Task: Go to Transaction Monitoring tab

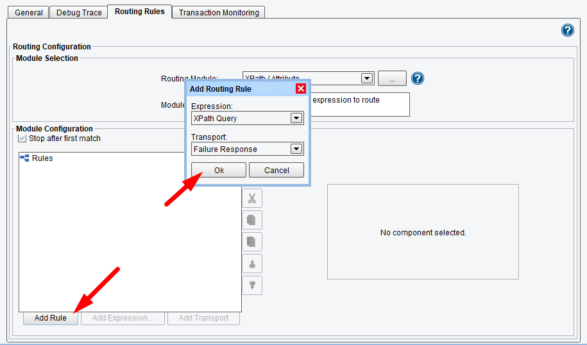Action: [x=219, y=12]
